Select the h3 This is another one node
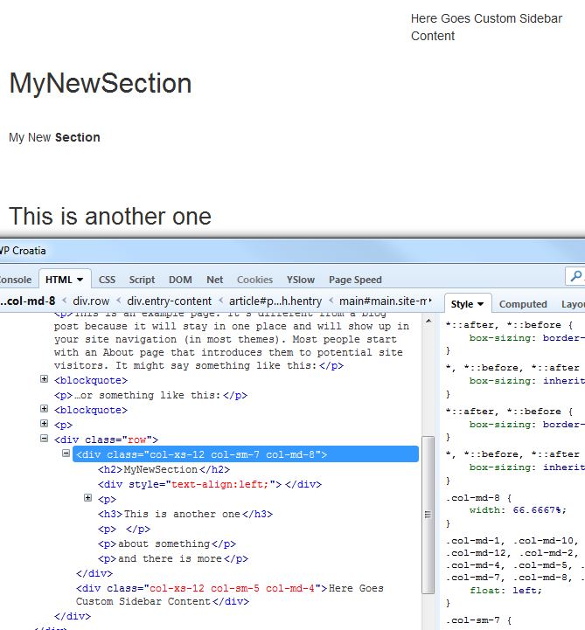The image size is (585, 630). tap(185, 514)
